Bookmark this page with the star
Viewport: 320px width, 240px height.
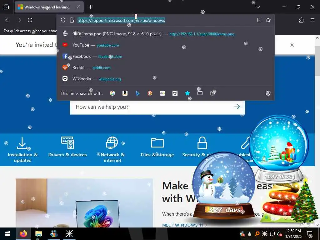pos(268,20)
